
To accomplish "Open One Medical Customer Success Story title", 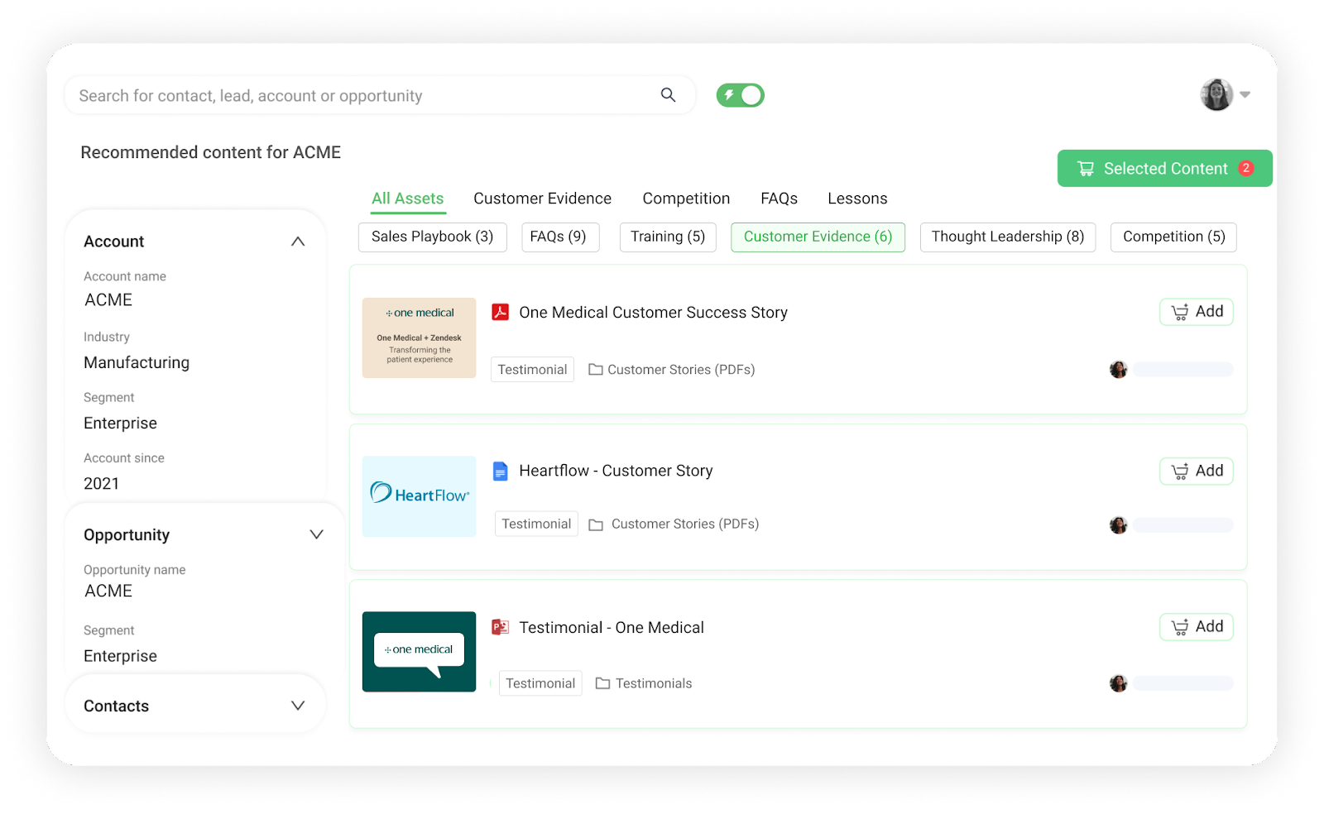I will click(653, 313).
